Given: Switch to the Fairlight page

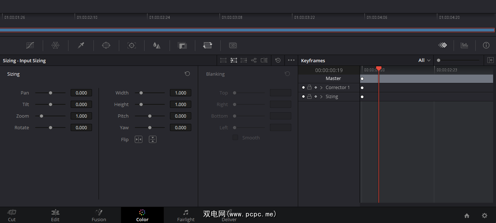Looking at the screenshot, I should 186,215.
